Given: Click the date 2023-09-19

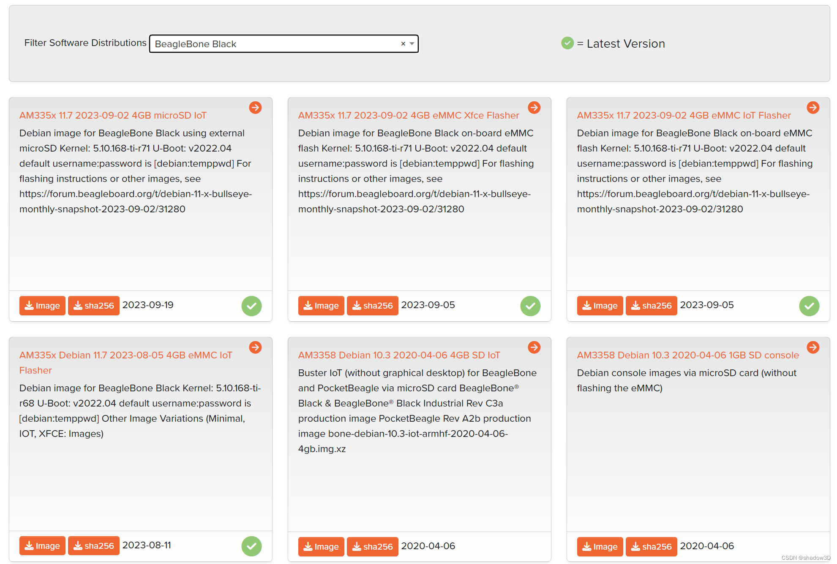Looking at the screenshot, I should click(148, 305).
